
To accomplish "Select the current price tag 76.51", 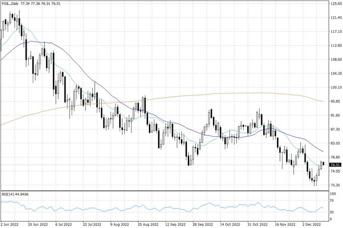I will click(x=335, y=165).
